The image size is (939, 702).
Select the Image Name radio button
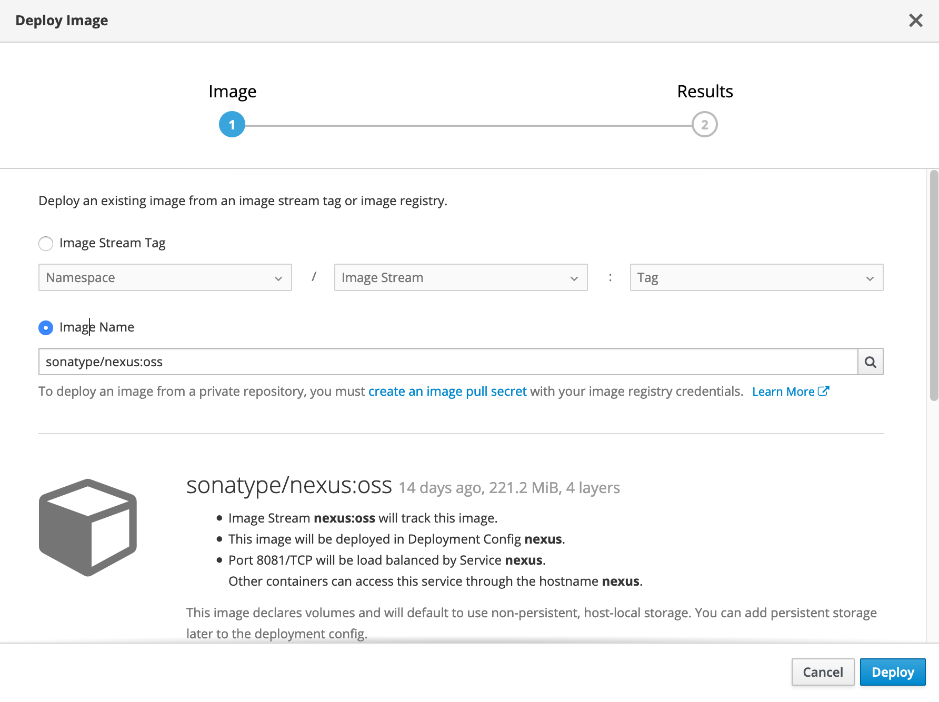pos(46,328)
